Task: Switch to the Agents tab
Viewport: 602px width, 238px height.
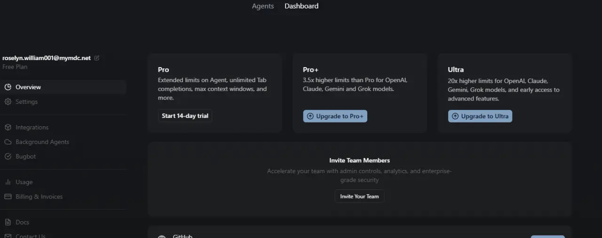Action: (x=263, y=6)
